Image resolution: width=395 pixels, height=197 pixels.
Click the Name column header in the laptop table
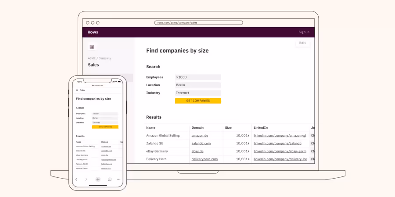coord(151,128)
